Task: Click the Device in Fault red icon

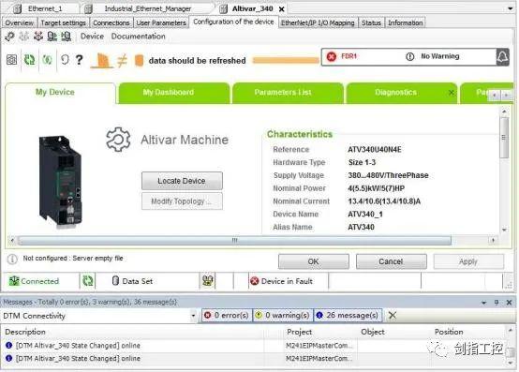Action: pos(254,281)
